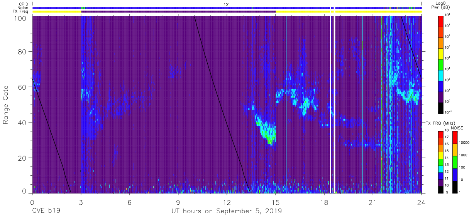Image resolution: width=474 pixels, height=219 pixels.
Task: Click the 21 hour tick label on time axis
Action: (373, 202)
